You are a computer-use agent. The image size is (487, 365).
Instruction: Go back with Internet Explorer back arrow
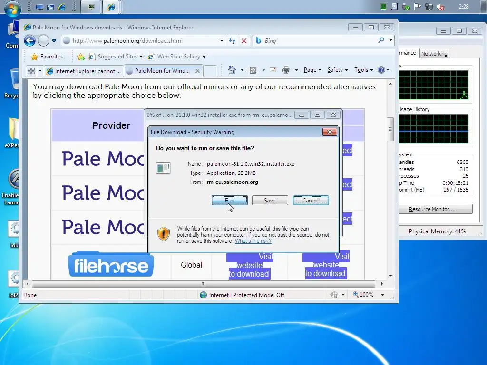[30, 41]
